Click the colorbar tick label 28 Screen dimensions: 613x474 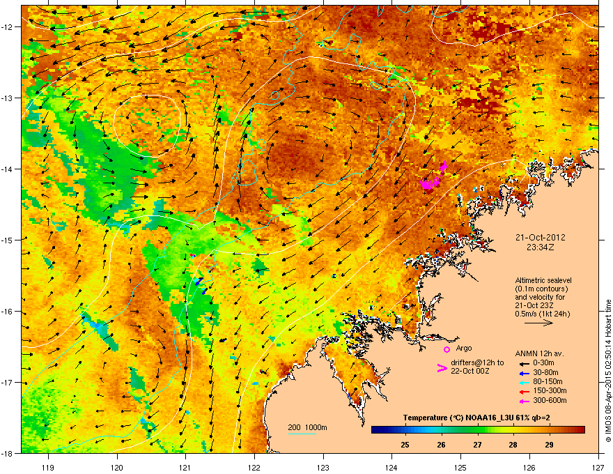point(513,445)
